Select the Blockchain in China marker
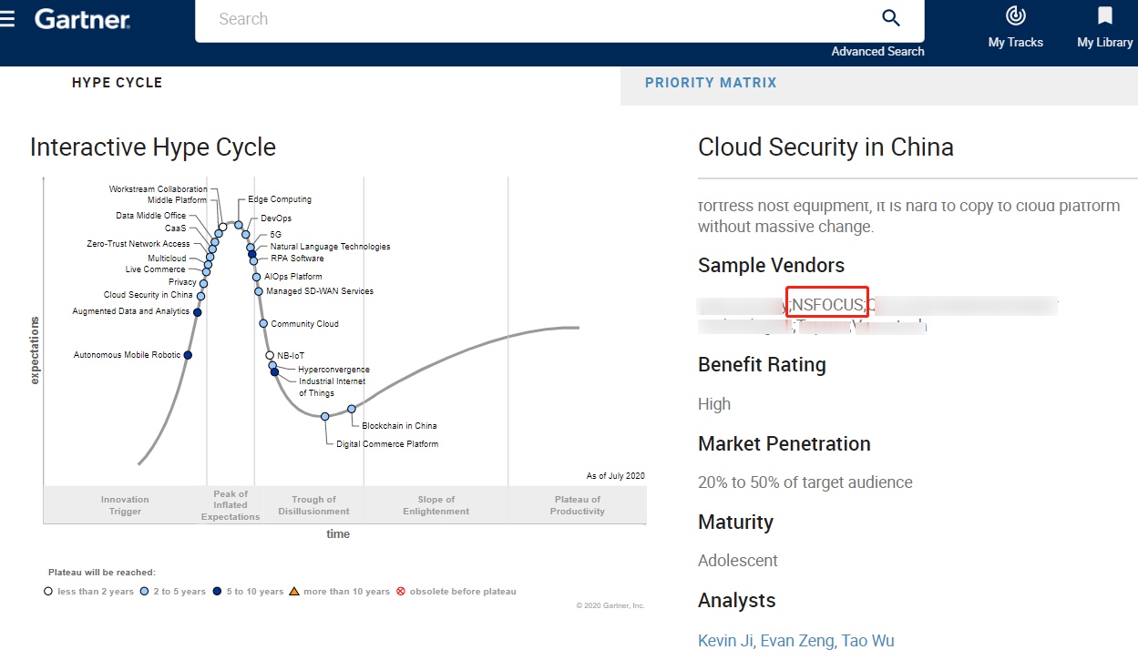 point(352,409)
